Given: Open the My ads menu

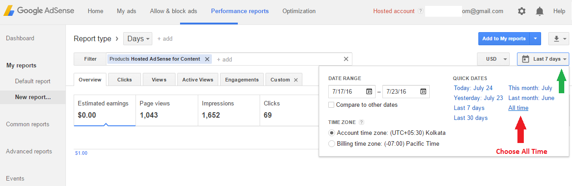Looking at the screenshot, I should (x=126, y=11).
